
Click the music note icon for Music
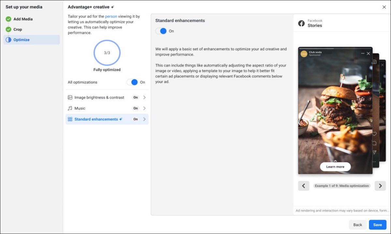[x=70, y=108]
